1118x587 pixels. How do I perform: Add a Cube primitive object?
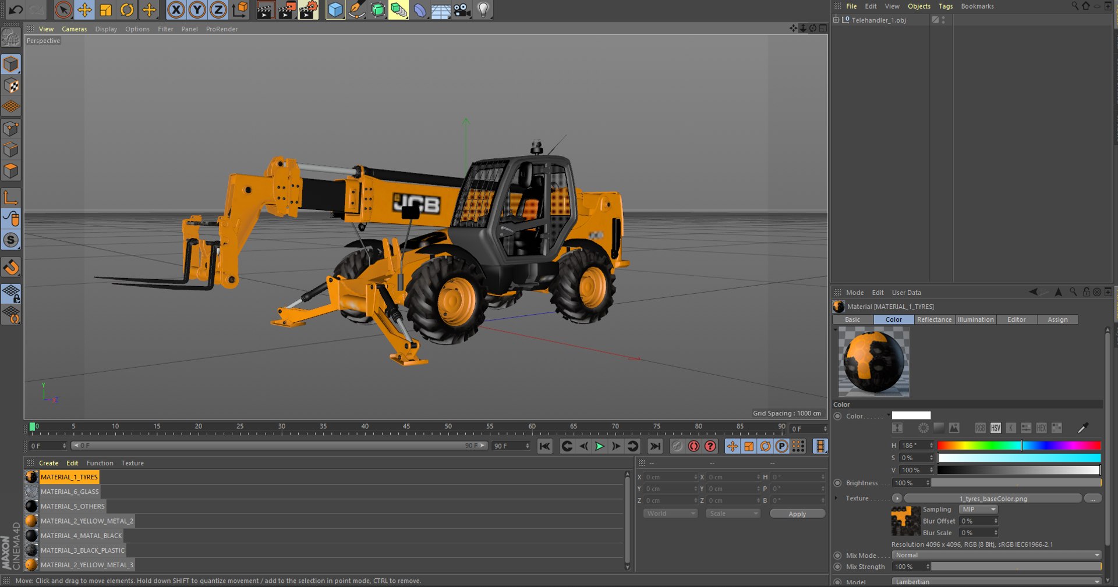coord(335,9)
